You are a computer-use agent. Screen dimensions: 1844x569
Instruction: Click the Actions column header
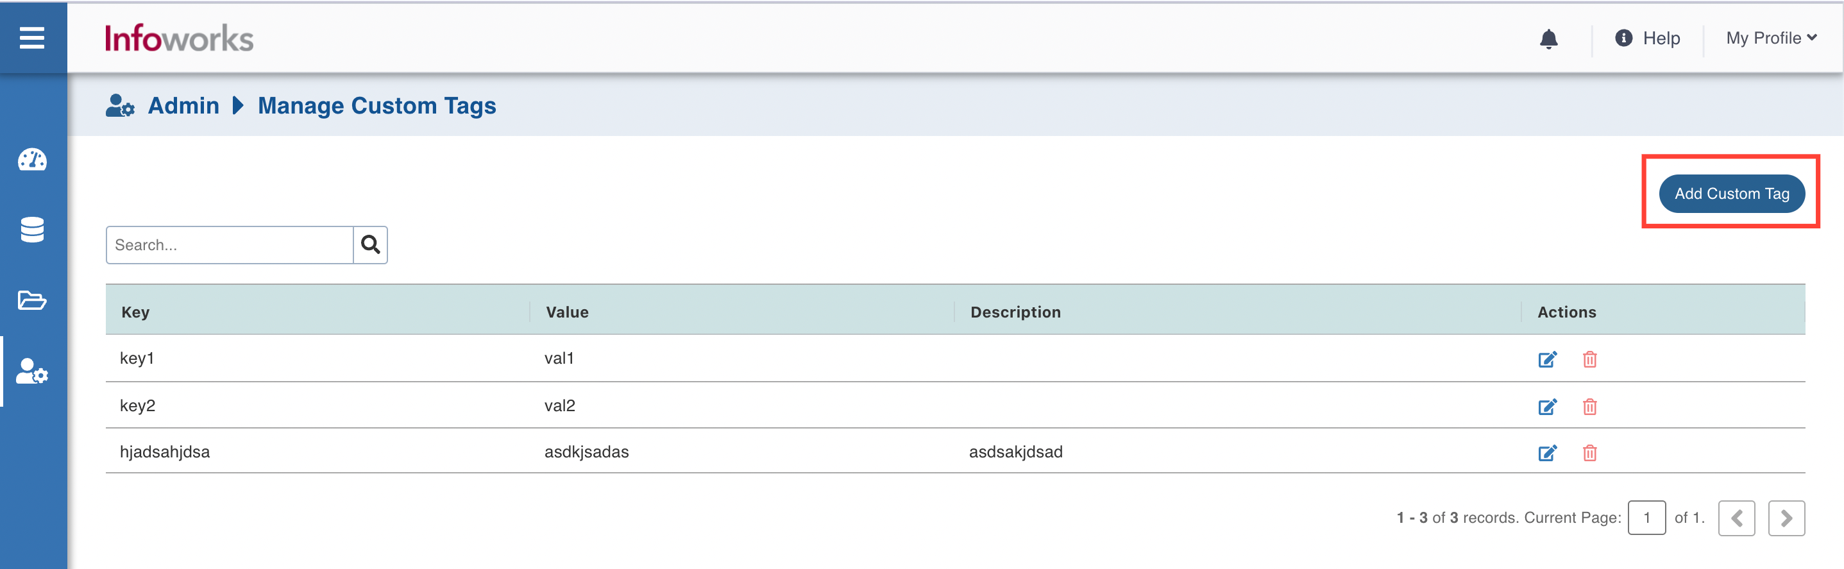(1566, 312)
